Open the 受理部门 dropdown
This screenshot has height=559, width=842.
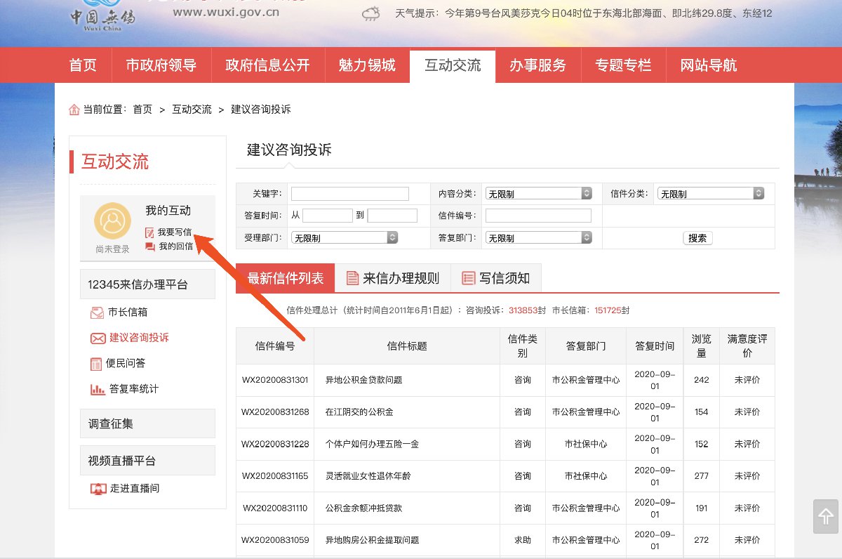[345, 238]
